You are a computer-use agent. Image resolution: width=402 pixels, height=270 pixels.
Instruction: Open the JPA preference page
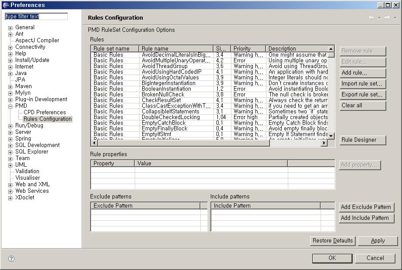[20, 79]
